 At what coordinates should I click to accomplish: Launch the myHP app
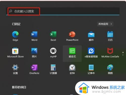(x=53, y=53)
